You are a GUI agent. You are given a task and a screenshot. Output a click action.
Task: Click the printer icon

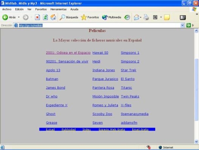click(146, 17)
